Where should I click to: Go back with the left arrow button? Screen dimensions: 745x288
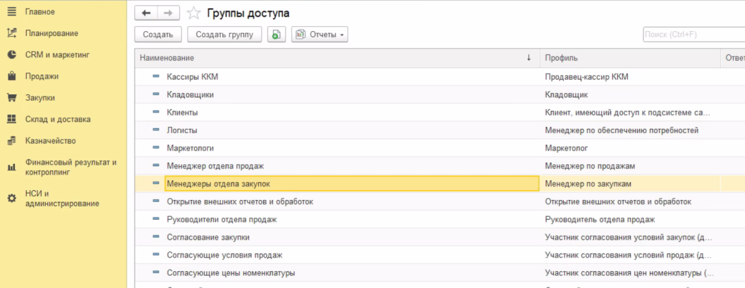tap(146, 13)
